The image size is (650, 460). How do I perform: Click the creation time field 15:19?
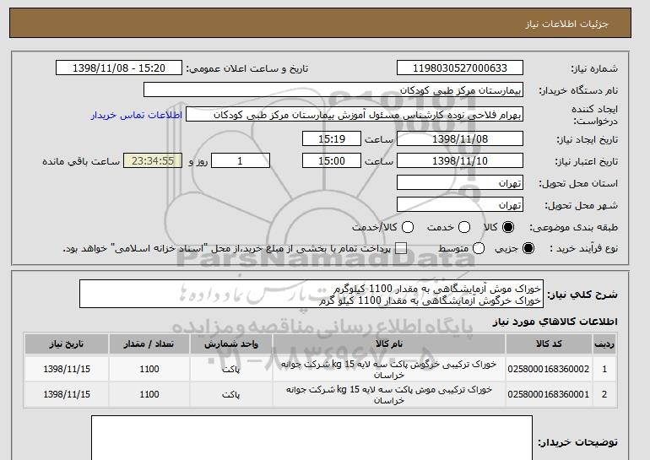tap(332, 138)
